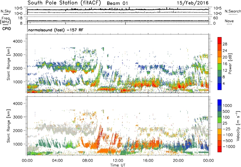Click the '16:00' time tick label

148,161
